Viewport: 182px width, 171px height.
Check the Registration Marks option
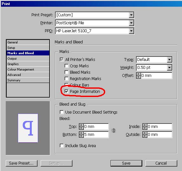coord(66,78)
